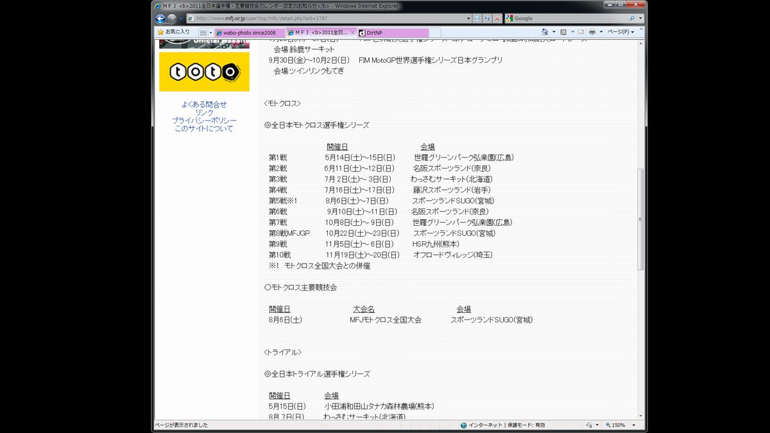Open the プライバシーポリシー link
Screen dimensions: 770x433
pyautogui.click(x=204, y=121)
